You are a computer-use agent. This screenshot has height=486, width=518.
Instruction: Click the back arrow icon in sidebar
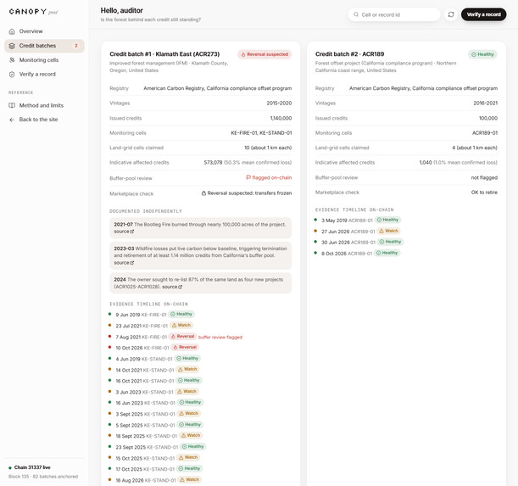[12, 120]
